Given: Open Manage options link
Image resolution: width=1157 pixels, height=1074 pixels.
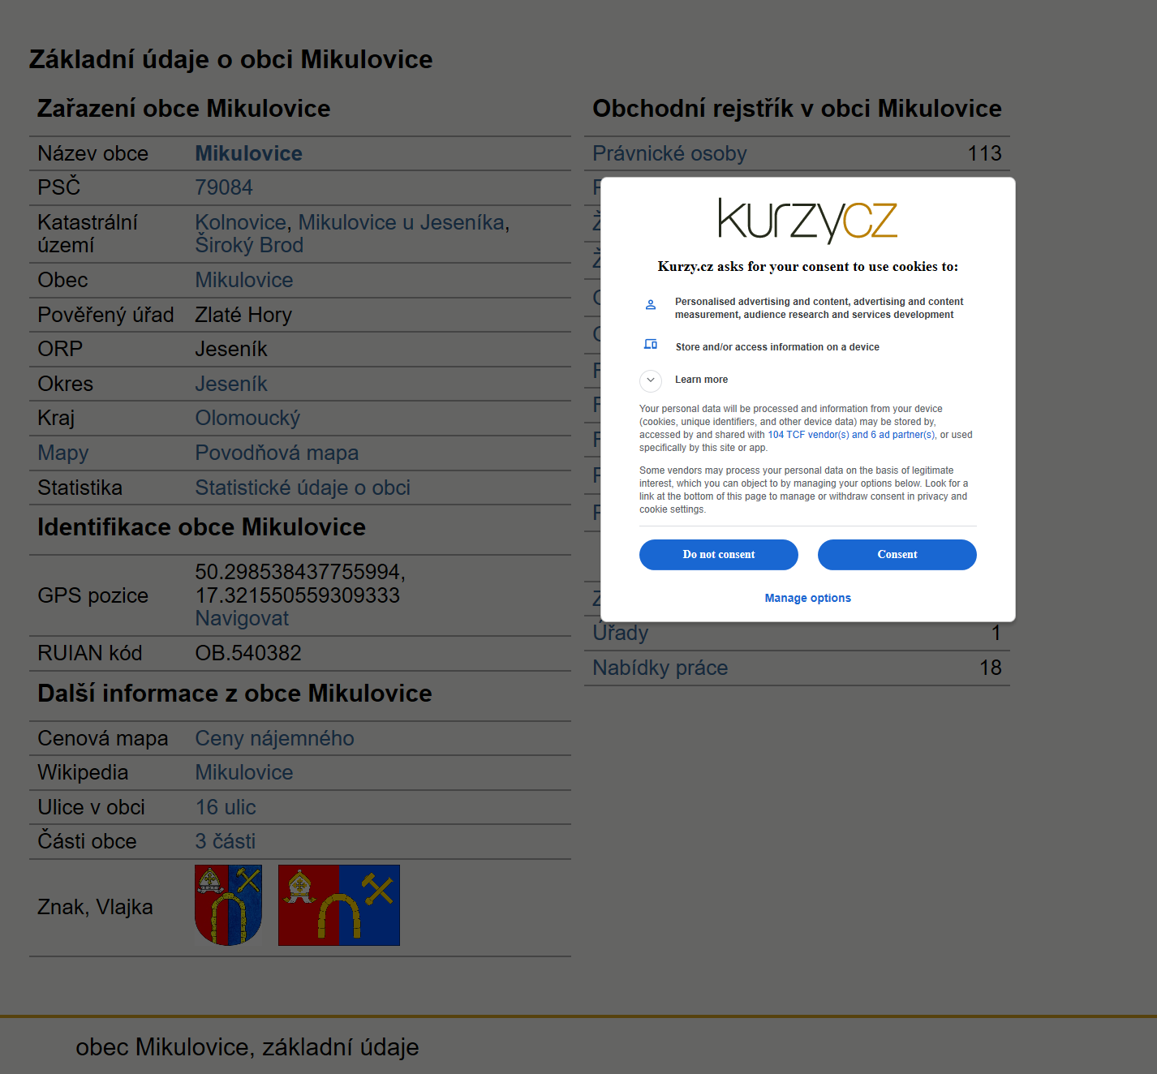Looking at the screenshot, I should tap(807, 598).
